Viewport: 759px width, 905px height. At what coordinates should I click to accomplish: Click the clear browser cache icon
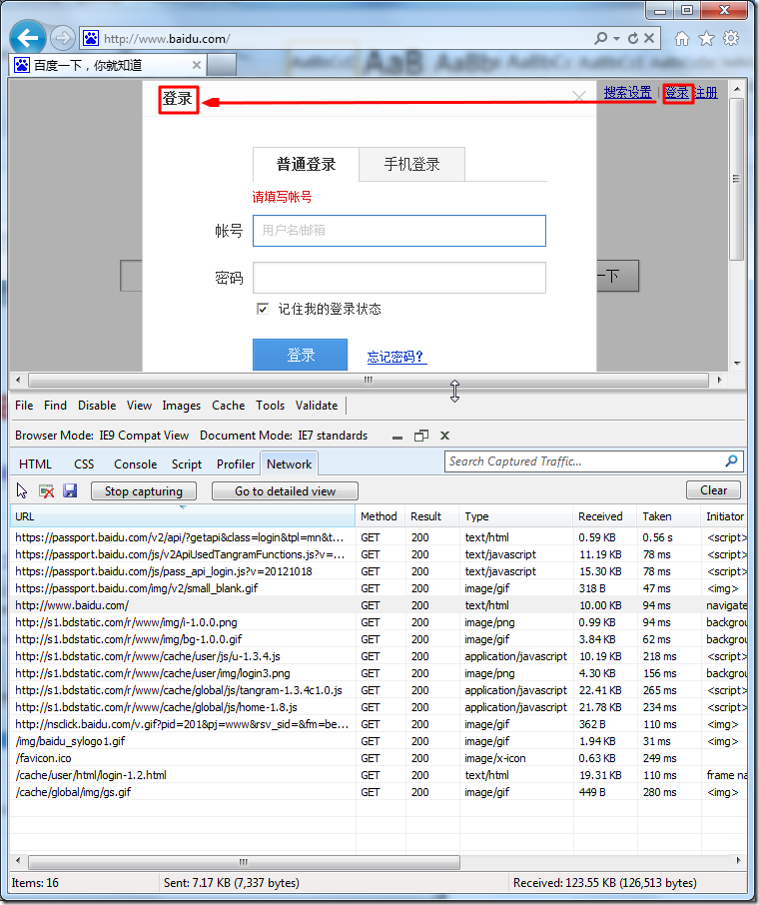tap(46, 491)
